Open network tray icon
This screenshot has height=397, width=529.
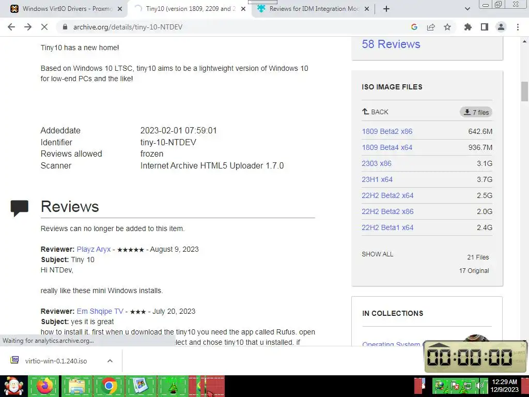point(468,386)
